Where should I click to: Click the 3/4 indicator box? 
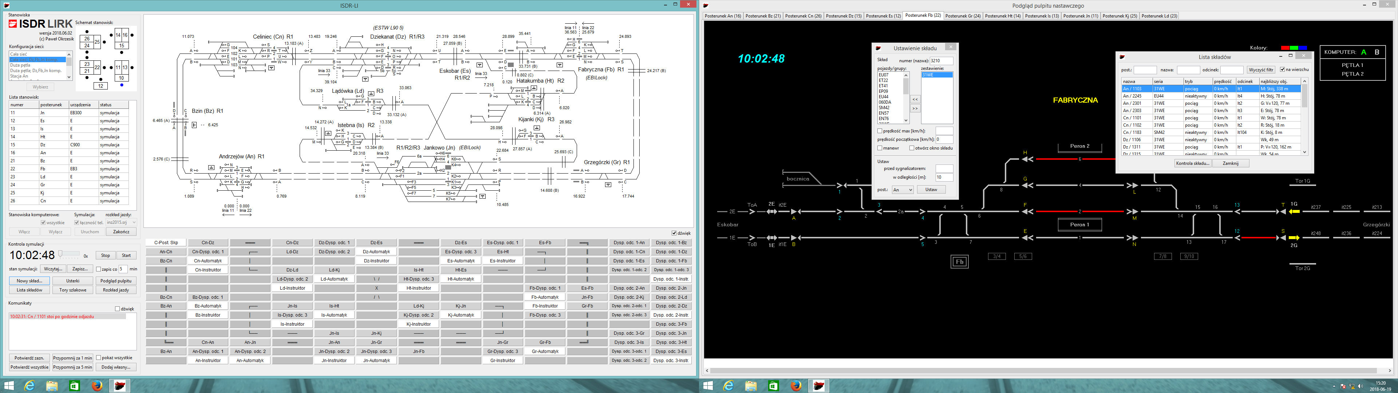point(997,256)
